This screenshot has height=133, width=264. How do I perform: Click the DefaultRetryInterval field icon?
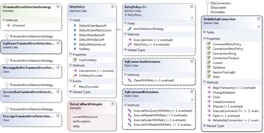pyautogui.click(x=75, y=44)
